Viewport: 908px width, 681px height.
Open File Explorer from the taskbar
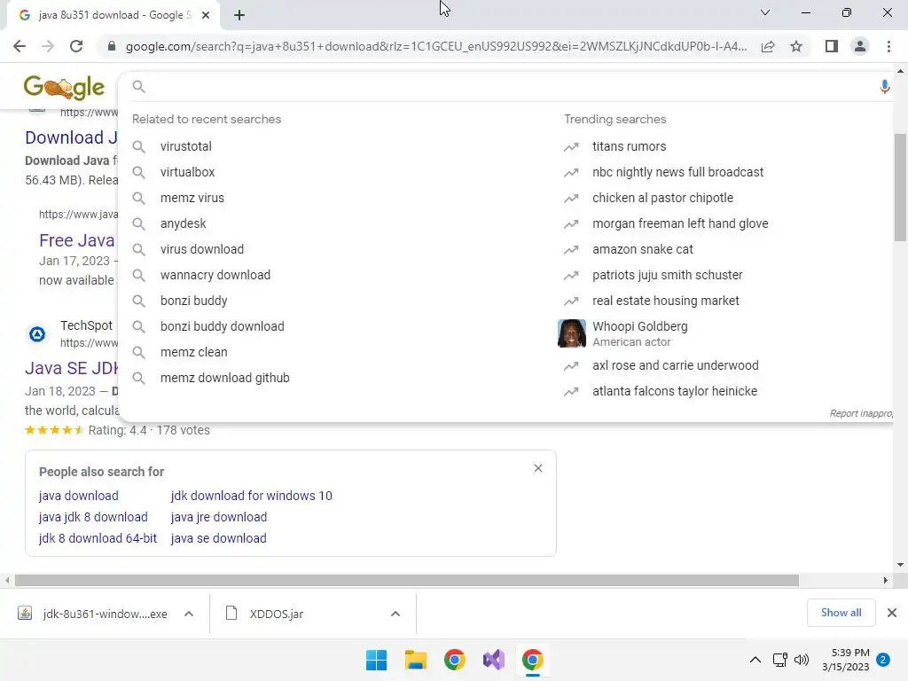pos(415,660)
